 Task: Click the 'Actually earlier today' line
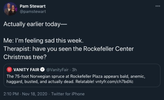pyautogui.click(x=35, y=24)
